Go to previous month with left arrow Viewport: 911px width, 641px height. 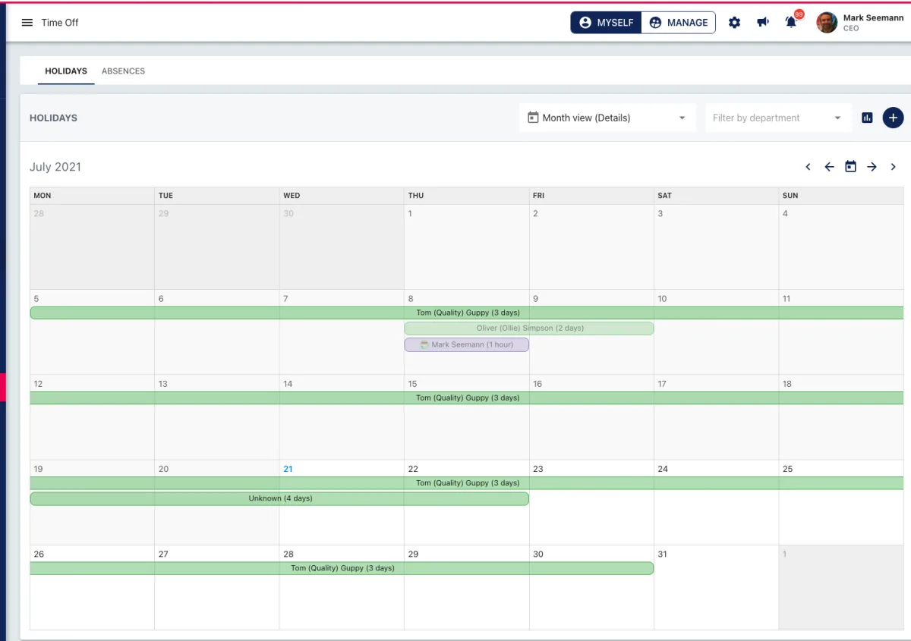click(829, 167)
